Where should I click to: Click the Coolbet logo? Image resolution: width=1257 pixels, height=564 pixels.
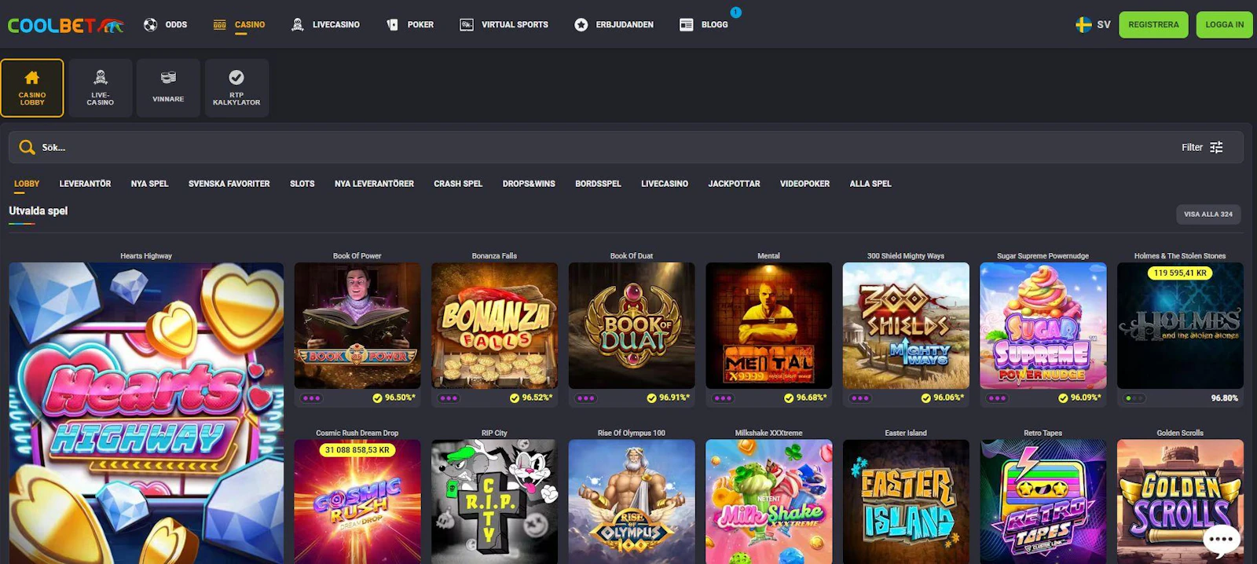click(x=66, y=25)
